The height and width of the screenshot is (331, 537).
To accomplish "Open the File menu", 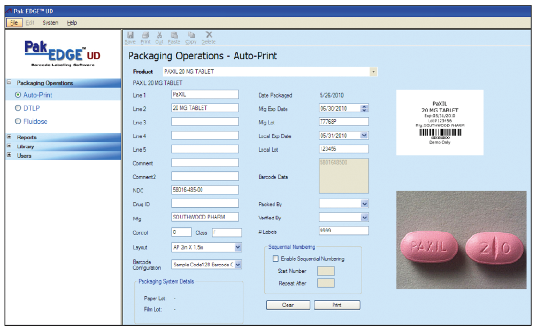I will pyautogui.click(x=13, y=23).
